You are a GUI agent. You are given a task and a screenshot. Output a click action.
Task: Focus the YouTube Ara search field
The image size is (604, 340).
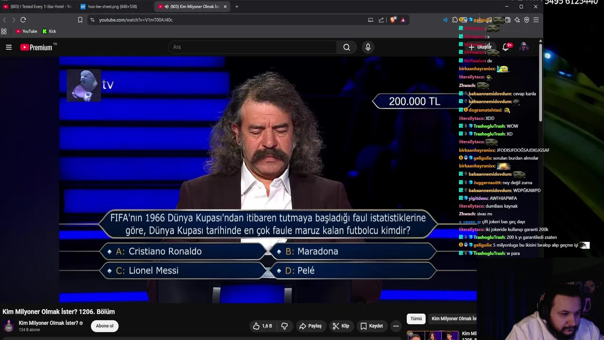pyautogui.click(x=252, y=47)
